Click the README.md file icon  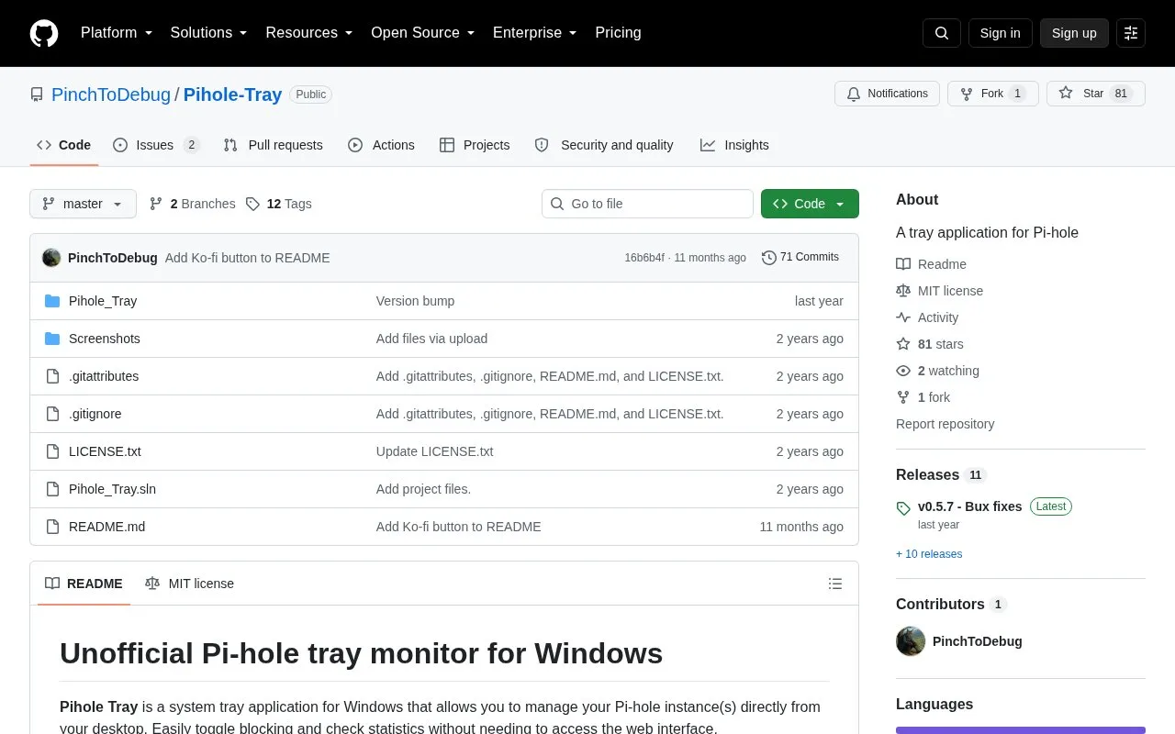point(52,527)
